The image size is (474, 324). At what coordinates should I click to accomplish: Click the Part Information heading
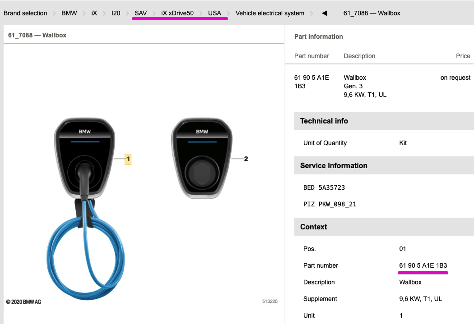pyautogui.click(x=319, y=37)
